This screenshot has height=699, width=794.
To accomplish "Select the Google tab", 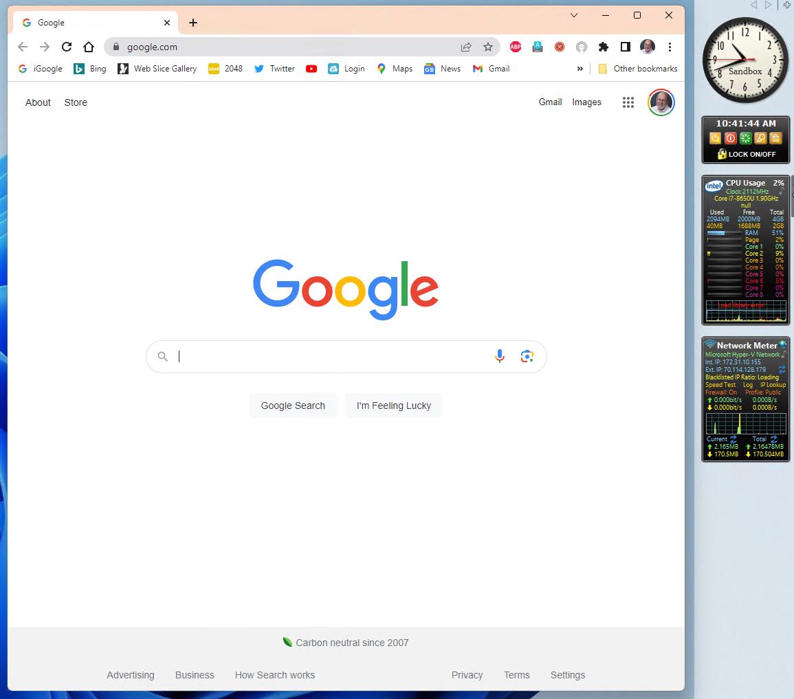I will coord(95,23).
